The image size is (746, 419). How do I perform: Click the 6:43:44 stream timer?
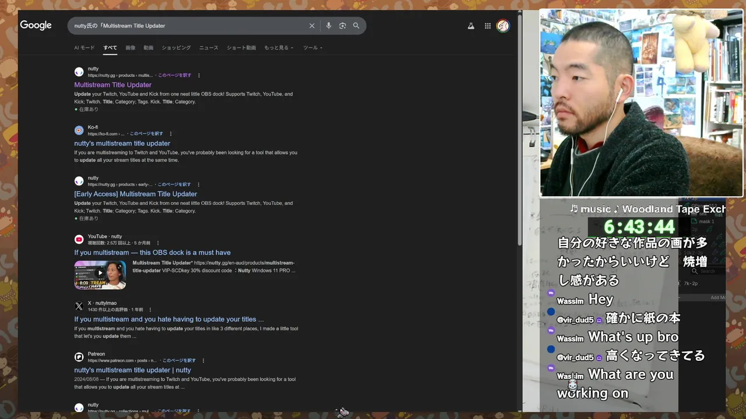[639, 226]
